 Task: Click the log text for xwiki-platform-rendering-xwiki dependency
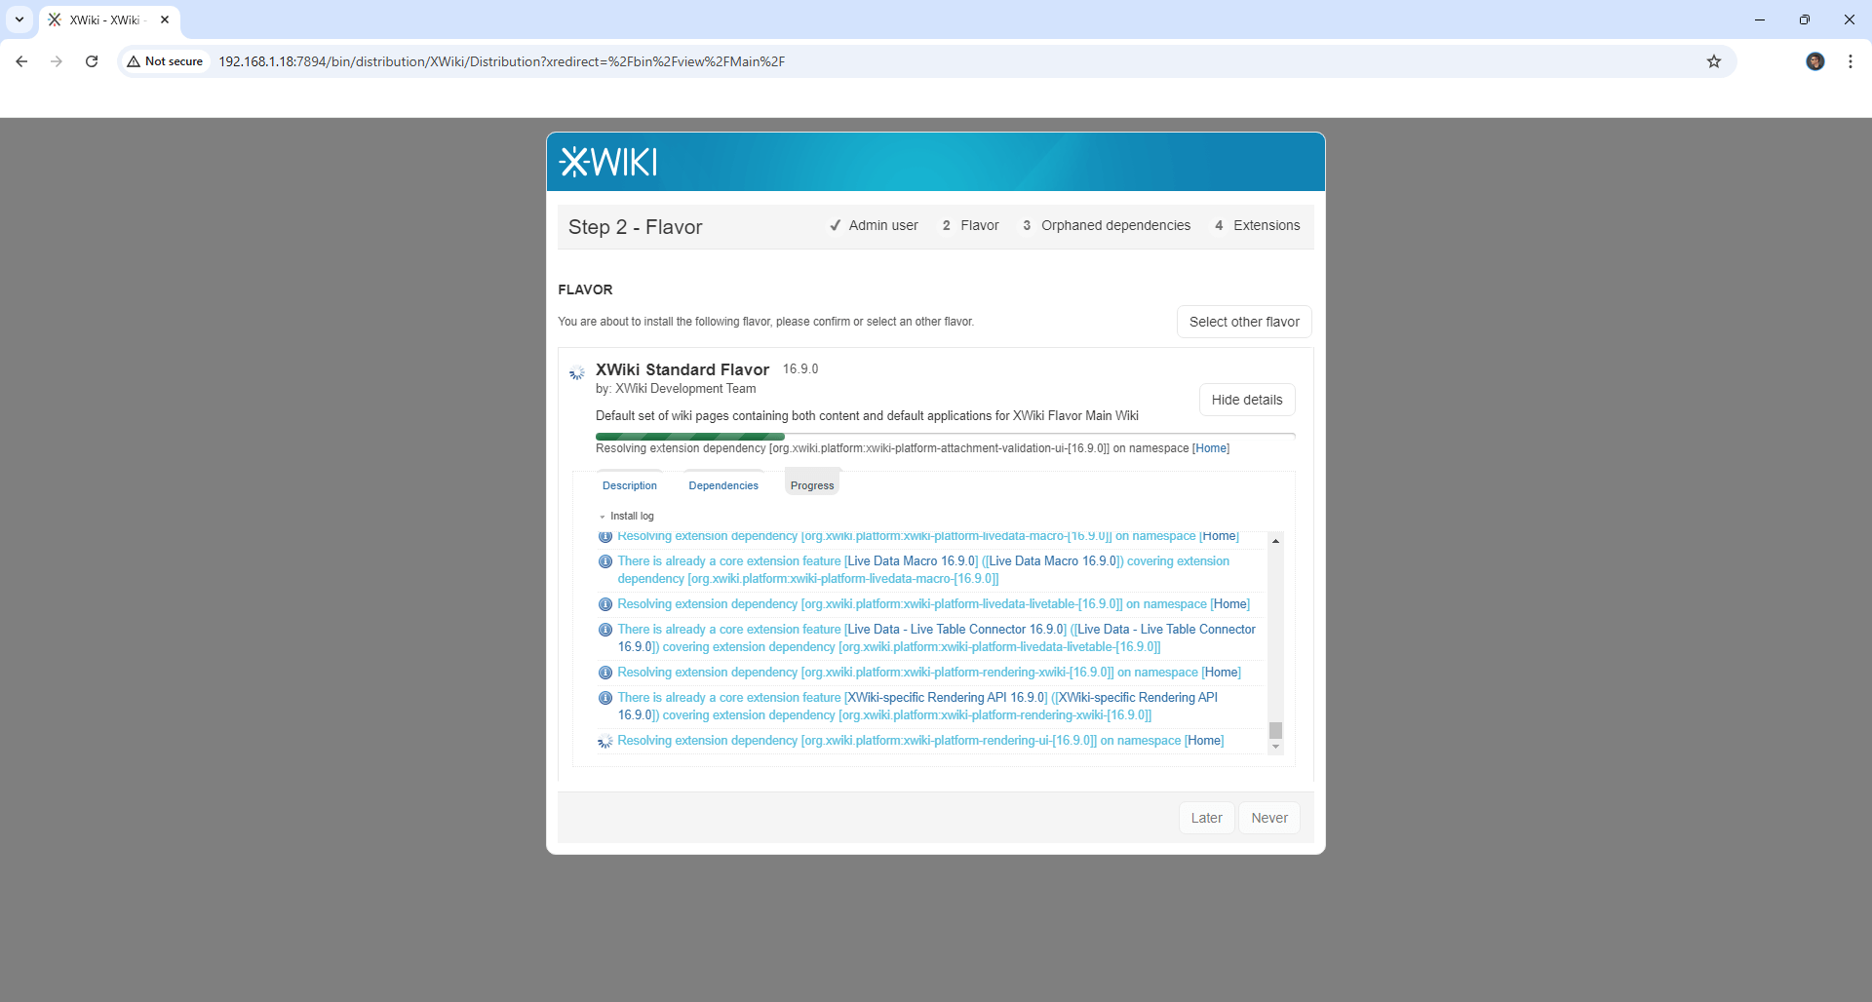pos(929,673)
